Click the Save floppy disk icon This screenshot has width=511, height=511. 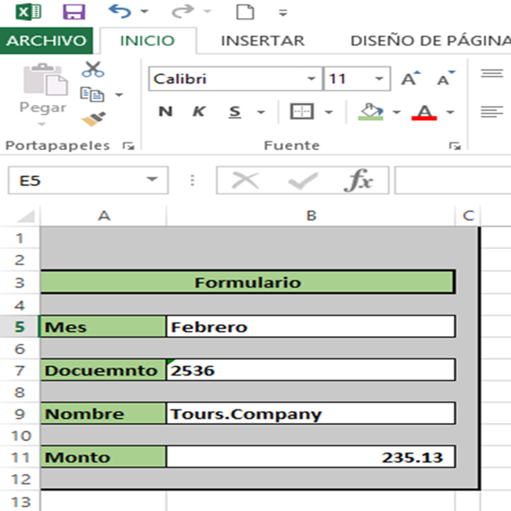pos(74,12)
